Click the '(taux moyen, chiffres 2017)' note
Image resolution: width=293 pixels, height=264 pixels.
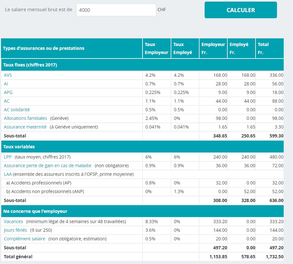[43, 157]
